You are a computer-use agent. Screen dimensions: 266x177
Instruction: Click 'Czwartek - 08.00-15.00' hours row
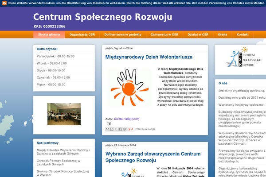[x=64, y=77]
